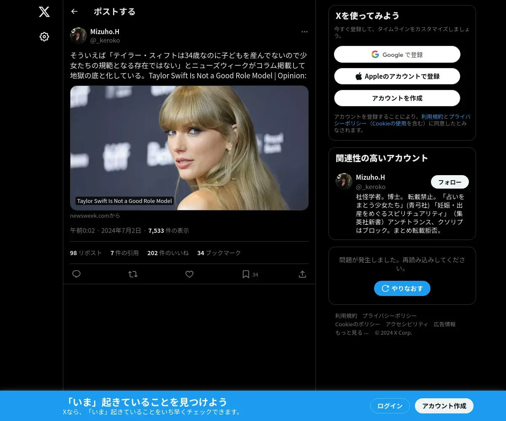Click the @_keroko handle in post header
This screenshot has width=506, height=421.
click(105, 40)
